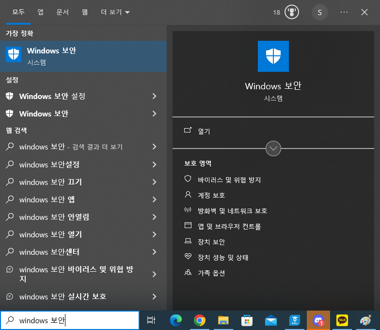The width and height of the screenshot is (380, 330).
Task: Click family icon beside 가족 옵션
Action: click(188, 272)
